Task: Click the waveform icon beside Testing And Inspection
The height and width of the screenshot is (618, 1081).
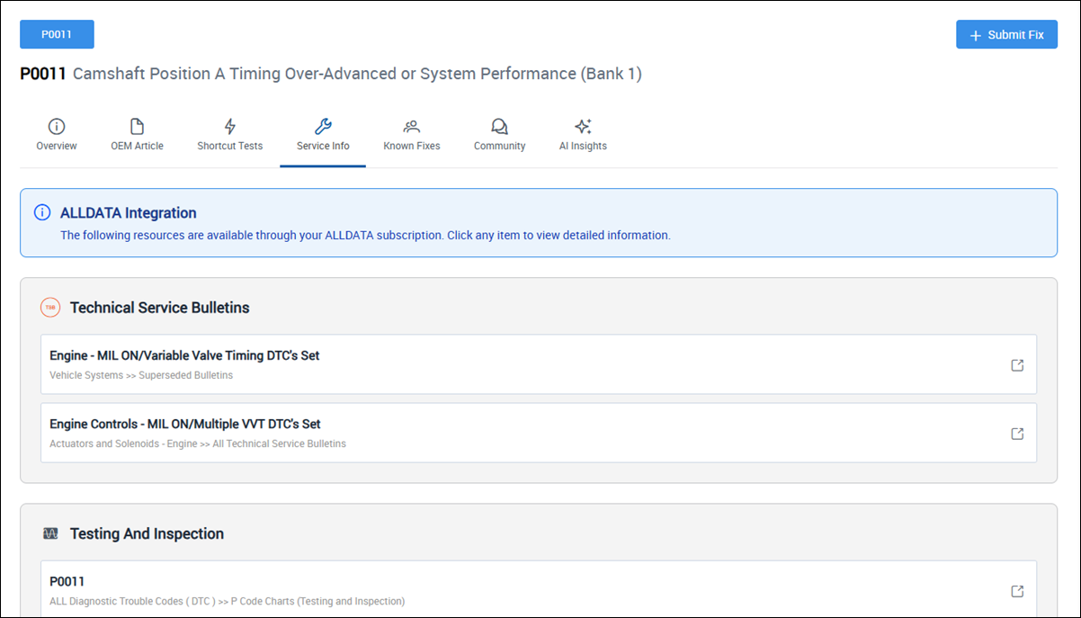Action: coord(50,533)
